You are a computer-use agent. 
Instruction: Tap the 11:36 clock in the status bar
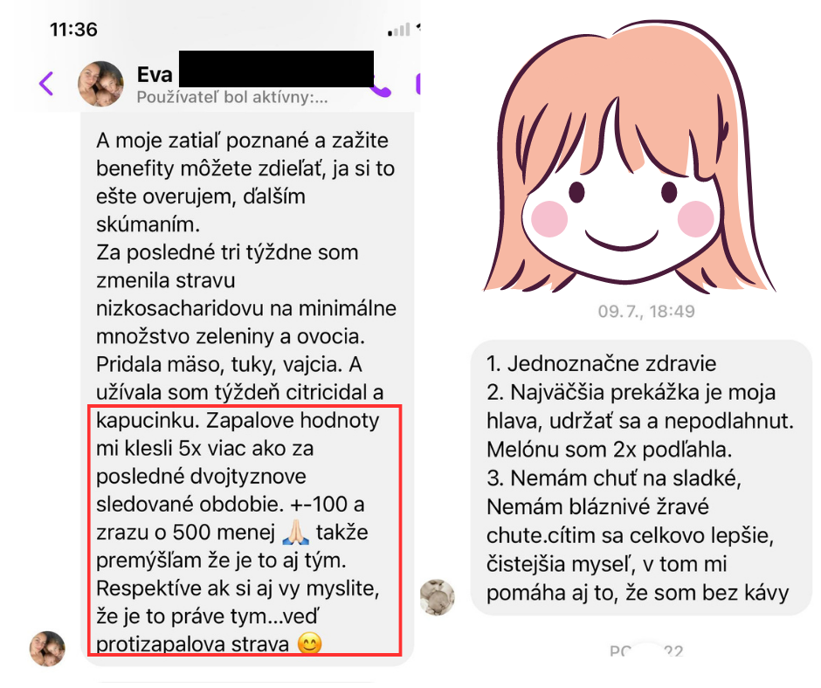pyautogui.click(x=74, y=30)
